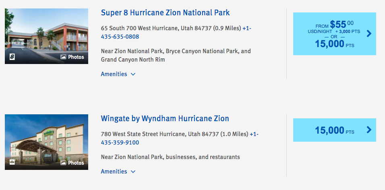
Task: Open the Super 8 Hurricane Zion National Park title
Action: click(x=165, y=12)
